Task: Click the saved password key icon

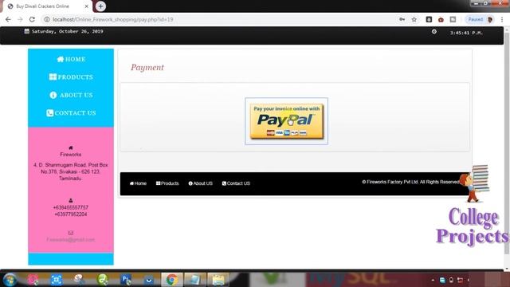Action: click(402, 19)
